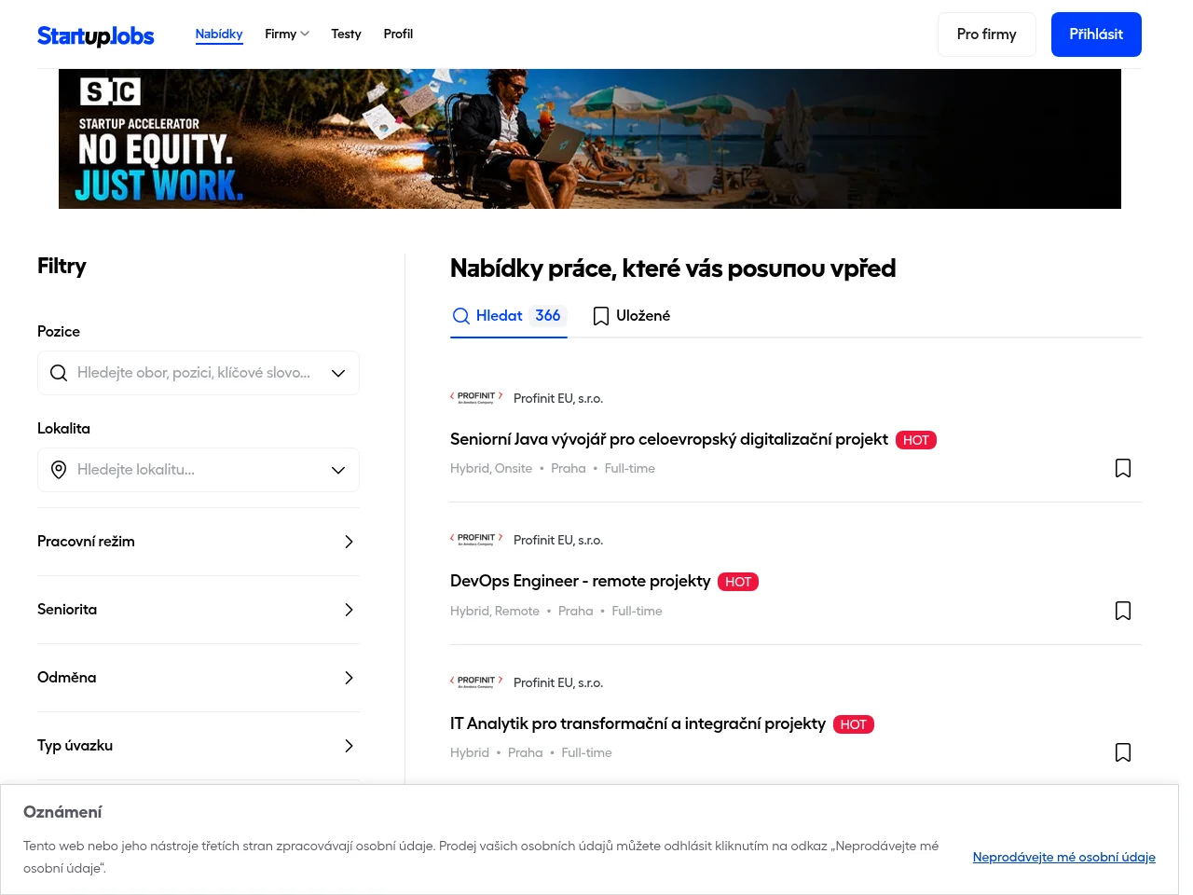Expand the Odměna filter
Screen dimensions: 1193x895
(x=199, y=678)
